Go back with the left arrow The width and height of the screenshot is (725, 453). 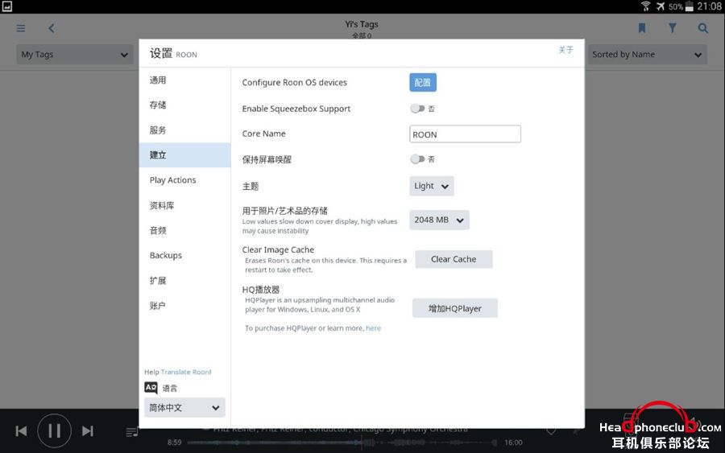(x=52, y=28)
